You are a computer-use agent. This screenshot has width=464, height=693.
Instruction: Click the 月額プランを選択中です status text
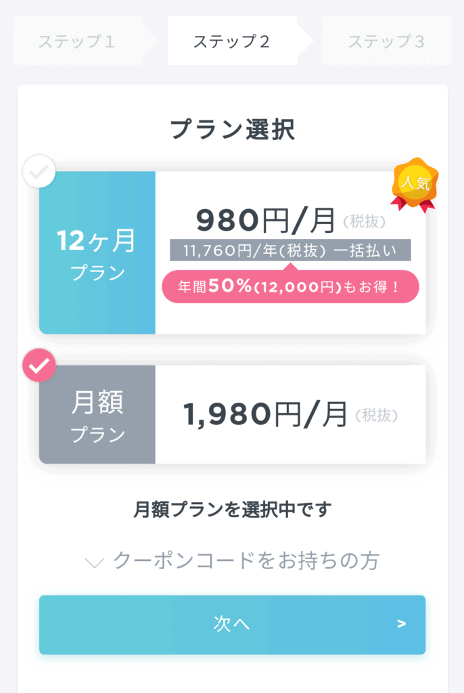pyautogui.click(x=233, y=509)
